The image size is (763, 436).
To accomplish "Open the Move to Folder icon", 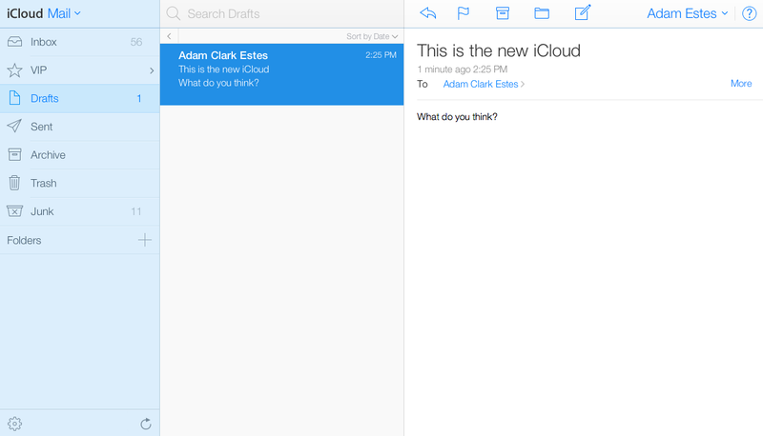I will pos(542,13).
